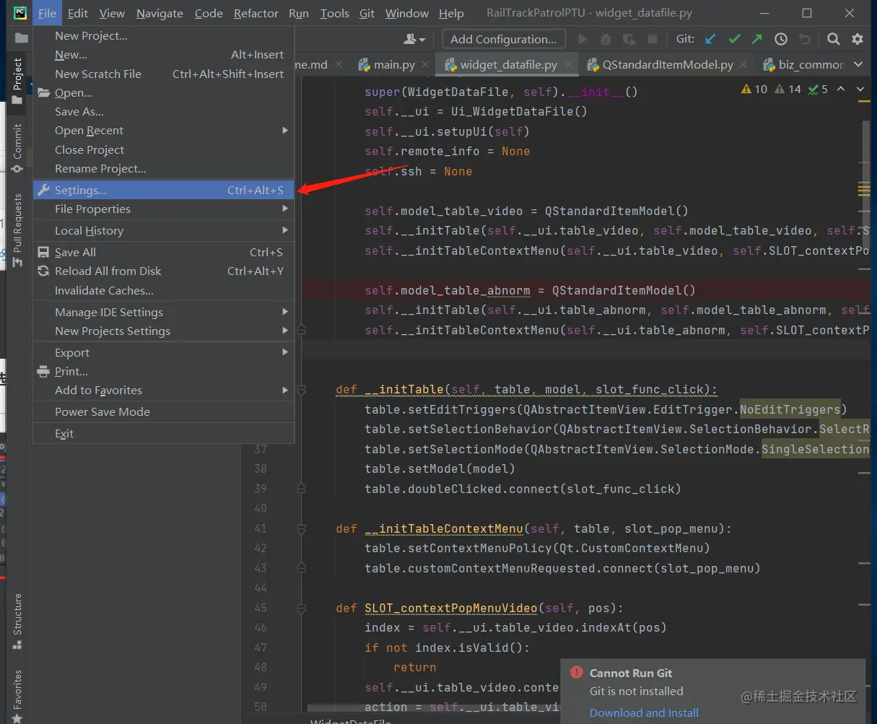Image resolution: width=877 pixels, height=724 pixels.
Task: Select New Project... menu entry
Action: click(164, 35)
